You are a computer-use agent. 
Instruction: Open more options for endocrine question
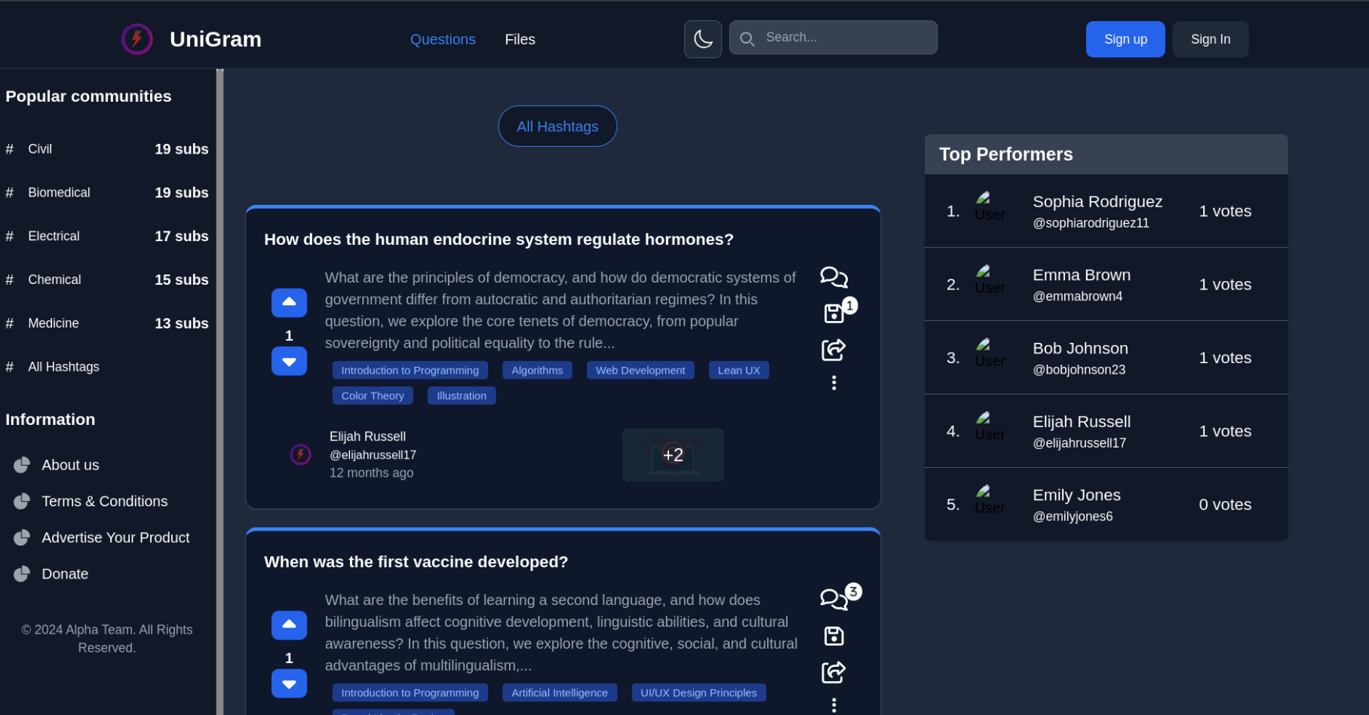click(x=833, y=383)
